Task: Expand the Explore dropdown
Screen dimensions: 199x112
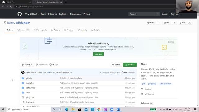Action: [63, 14]
